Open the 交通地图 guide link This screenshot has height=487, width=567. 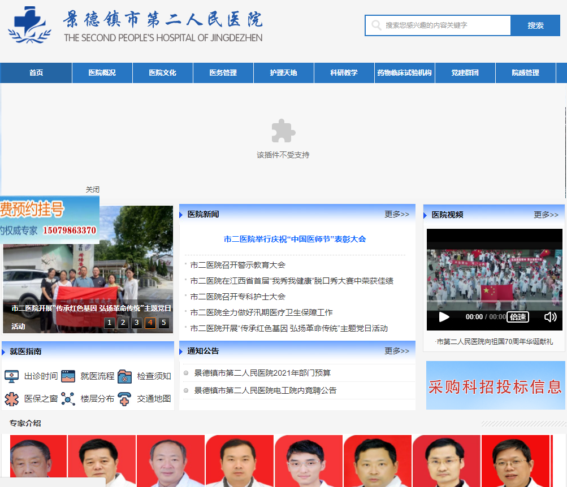point(154,398)
